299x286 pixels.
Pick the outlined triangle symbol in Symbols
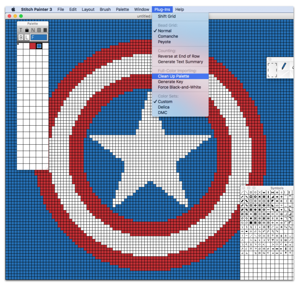[277, 205]
